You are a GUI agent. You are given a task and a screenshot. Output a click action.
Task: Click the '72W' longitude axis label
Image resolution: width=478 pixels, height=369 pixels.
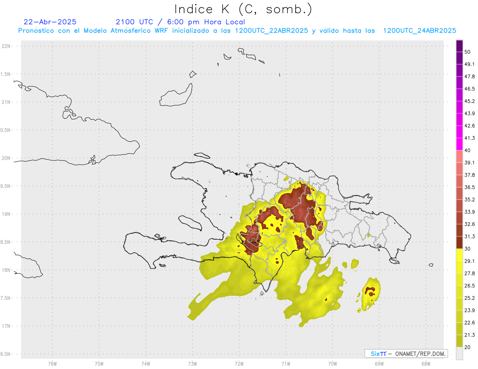[x=239, y=364]
